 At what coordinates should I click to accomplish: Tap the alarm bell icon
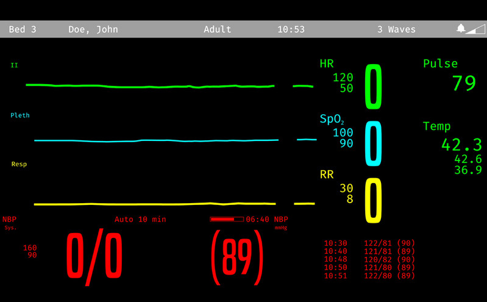461,29
